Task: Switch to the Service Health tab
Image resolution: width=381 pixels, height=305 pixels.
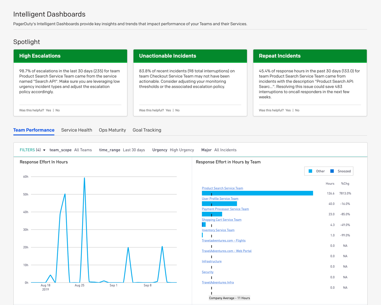Action: (x=77, y=130)
